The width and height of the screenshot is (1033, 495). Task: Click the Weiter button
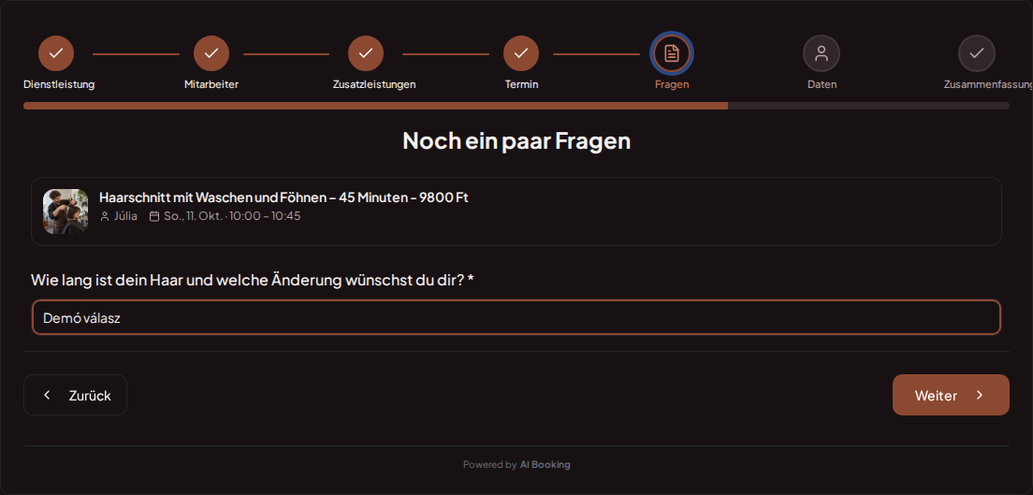click(951, 395)
